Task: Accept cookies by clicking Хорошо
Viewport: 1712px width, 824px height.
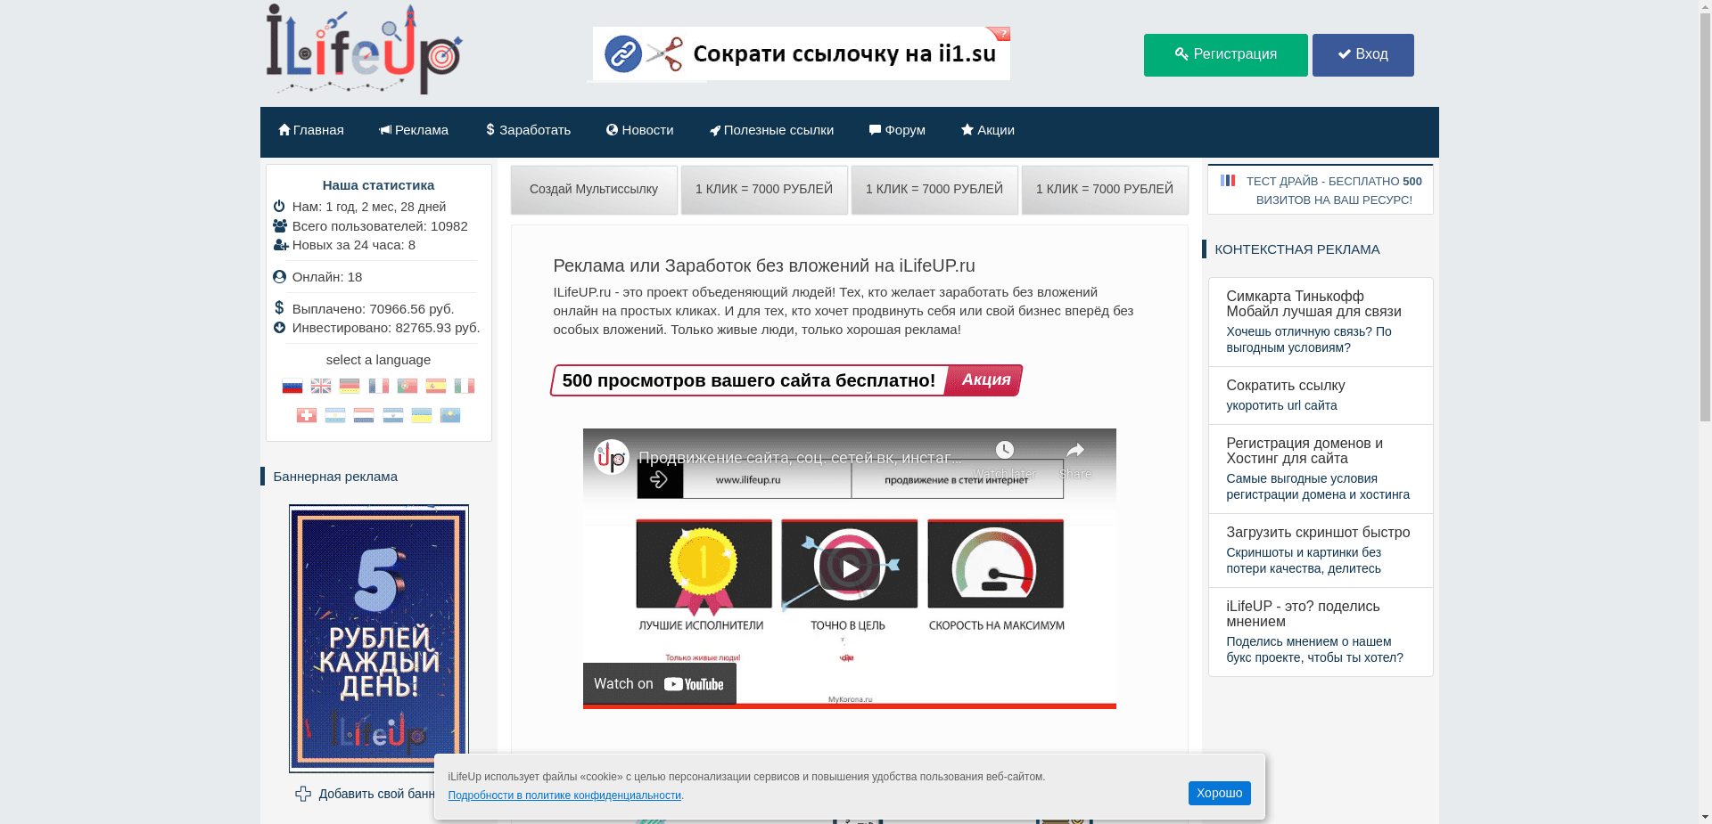Action: 1218,793
